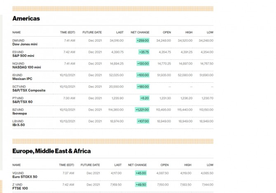Image resolution: width=276 pixels, height=193 pixels.
Task: Click the HIGH column header in Americas table
Action: 189,32
